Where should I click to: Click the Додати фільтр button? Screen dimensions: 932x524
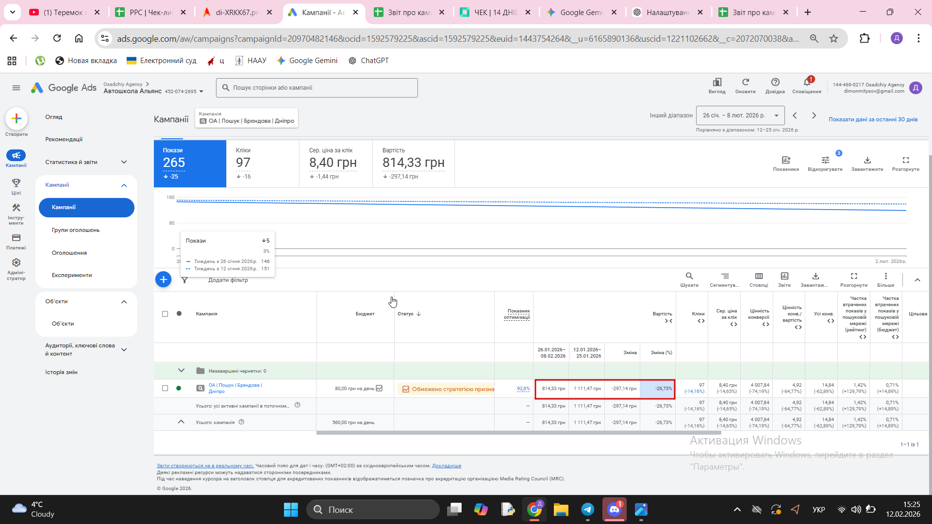click(x=228, y=280)
